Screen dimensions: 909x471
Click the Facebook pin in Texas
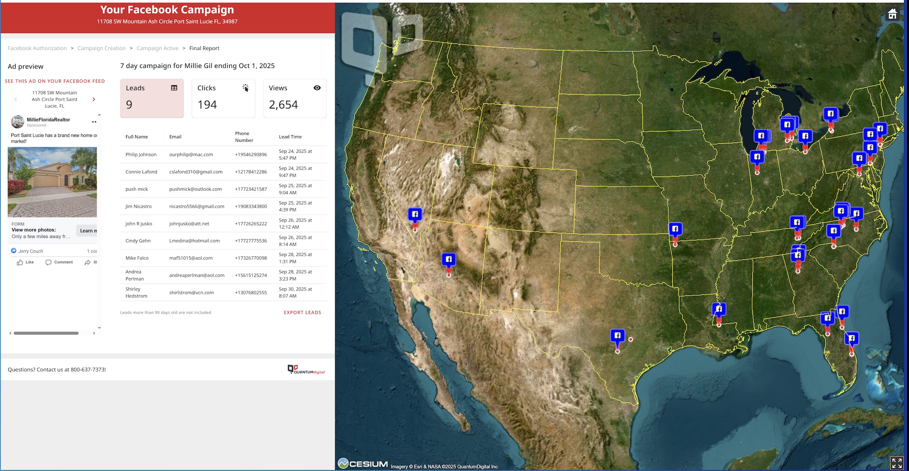pyautogui.click(x=617, y=336)
